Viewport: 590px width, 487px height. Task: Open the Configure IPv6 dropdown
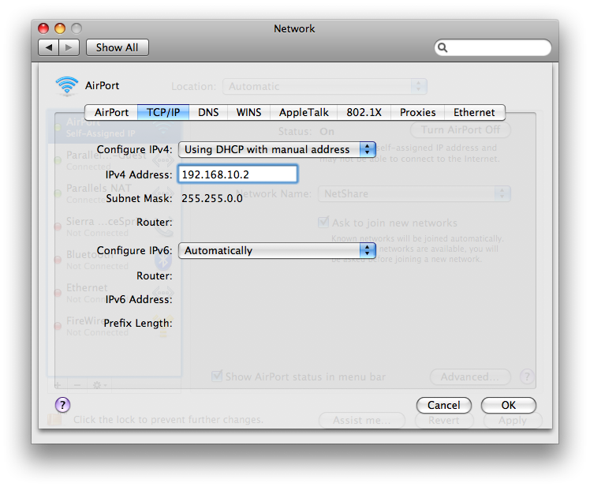pyautogui.click(x=277, y=250)
